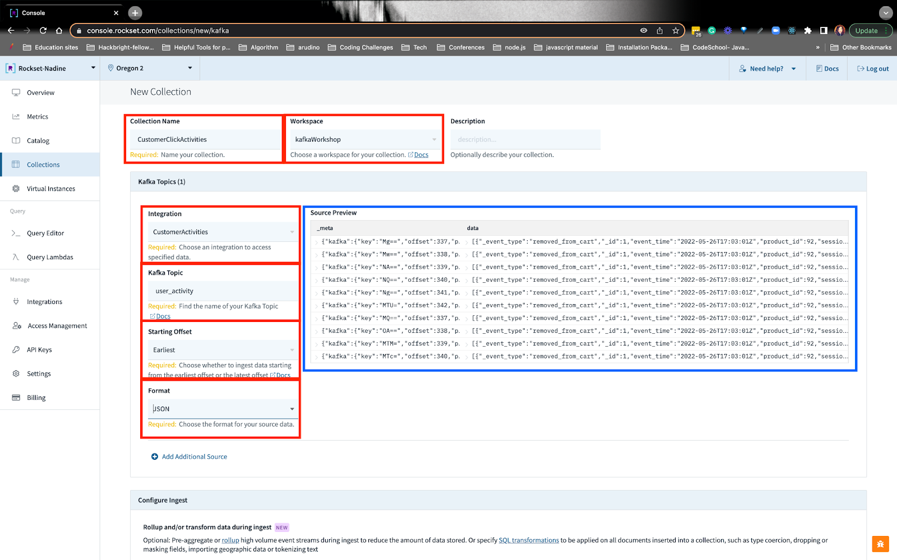Open the Other Bookmarks folder

[861, 48]
